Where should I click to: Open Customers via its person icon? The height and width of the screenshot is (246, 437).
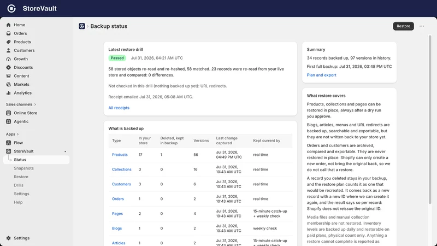coord(8,50)
